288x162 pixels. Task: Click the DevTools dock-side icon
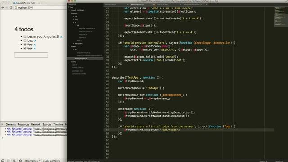[3, 161]
